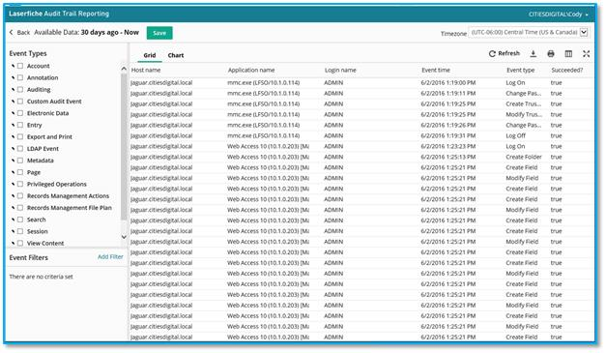
Task: Open the column chooser icon
Action: tap(568, 54)
